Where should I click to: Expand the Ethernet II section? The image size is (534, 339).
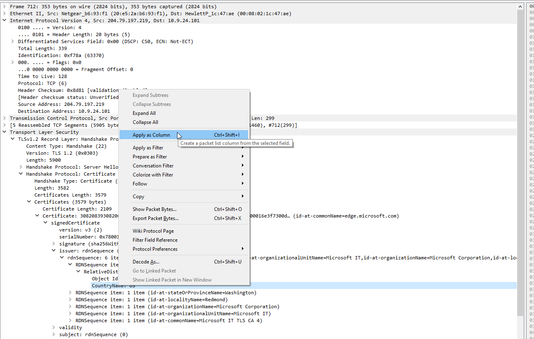(x=5, y=14)
